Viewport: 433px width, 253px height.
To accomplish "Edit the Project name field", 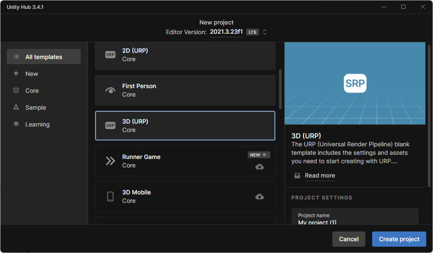I will coord(355,216).
